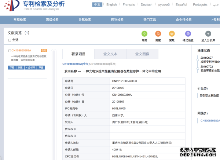Click the CN109860389A[中文] link
Viewport: 220px width, 160px height.
pyautogui.click(x=76, y=64)
